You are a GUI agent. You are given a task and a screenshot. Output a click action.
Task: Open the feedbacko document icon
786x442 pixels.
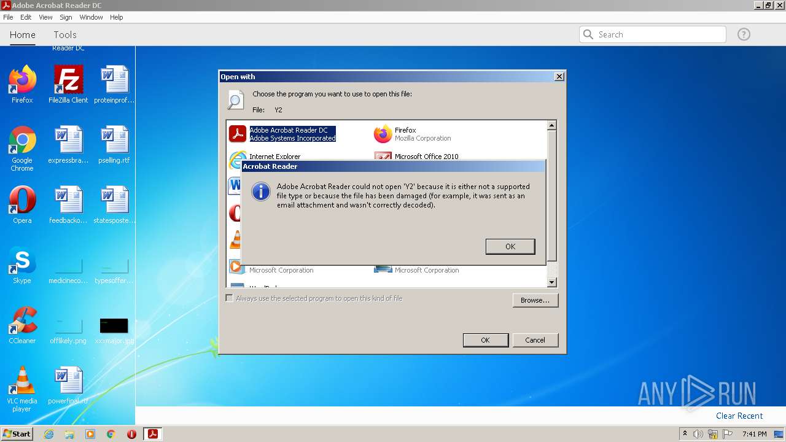tap(68, 205)
